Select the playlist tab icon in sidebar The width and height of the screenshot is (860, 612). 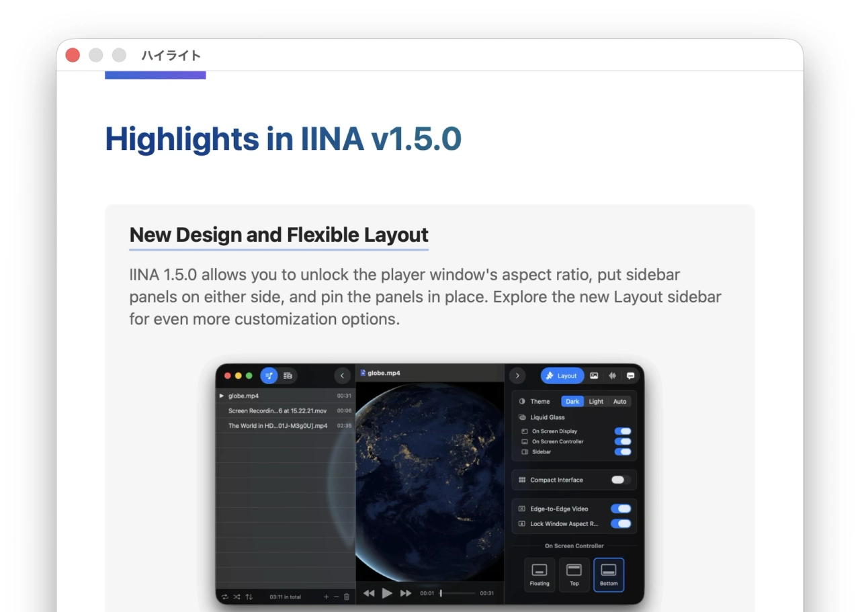[x=269, y=376]
